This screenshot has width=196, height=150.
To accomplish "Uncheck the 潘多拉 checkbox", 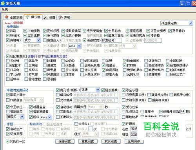I will [148, 35].
